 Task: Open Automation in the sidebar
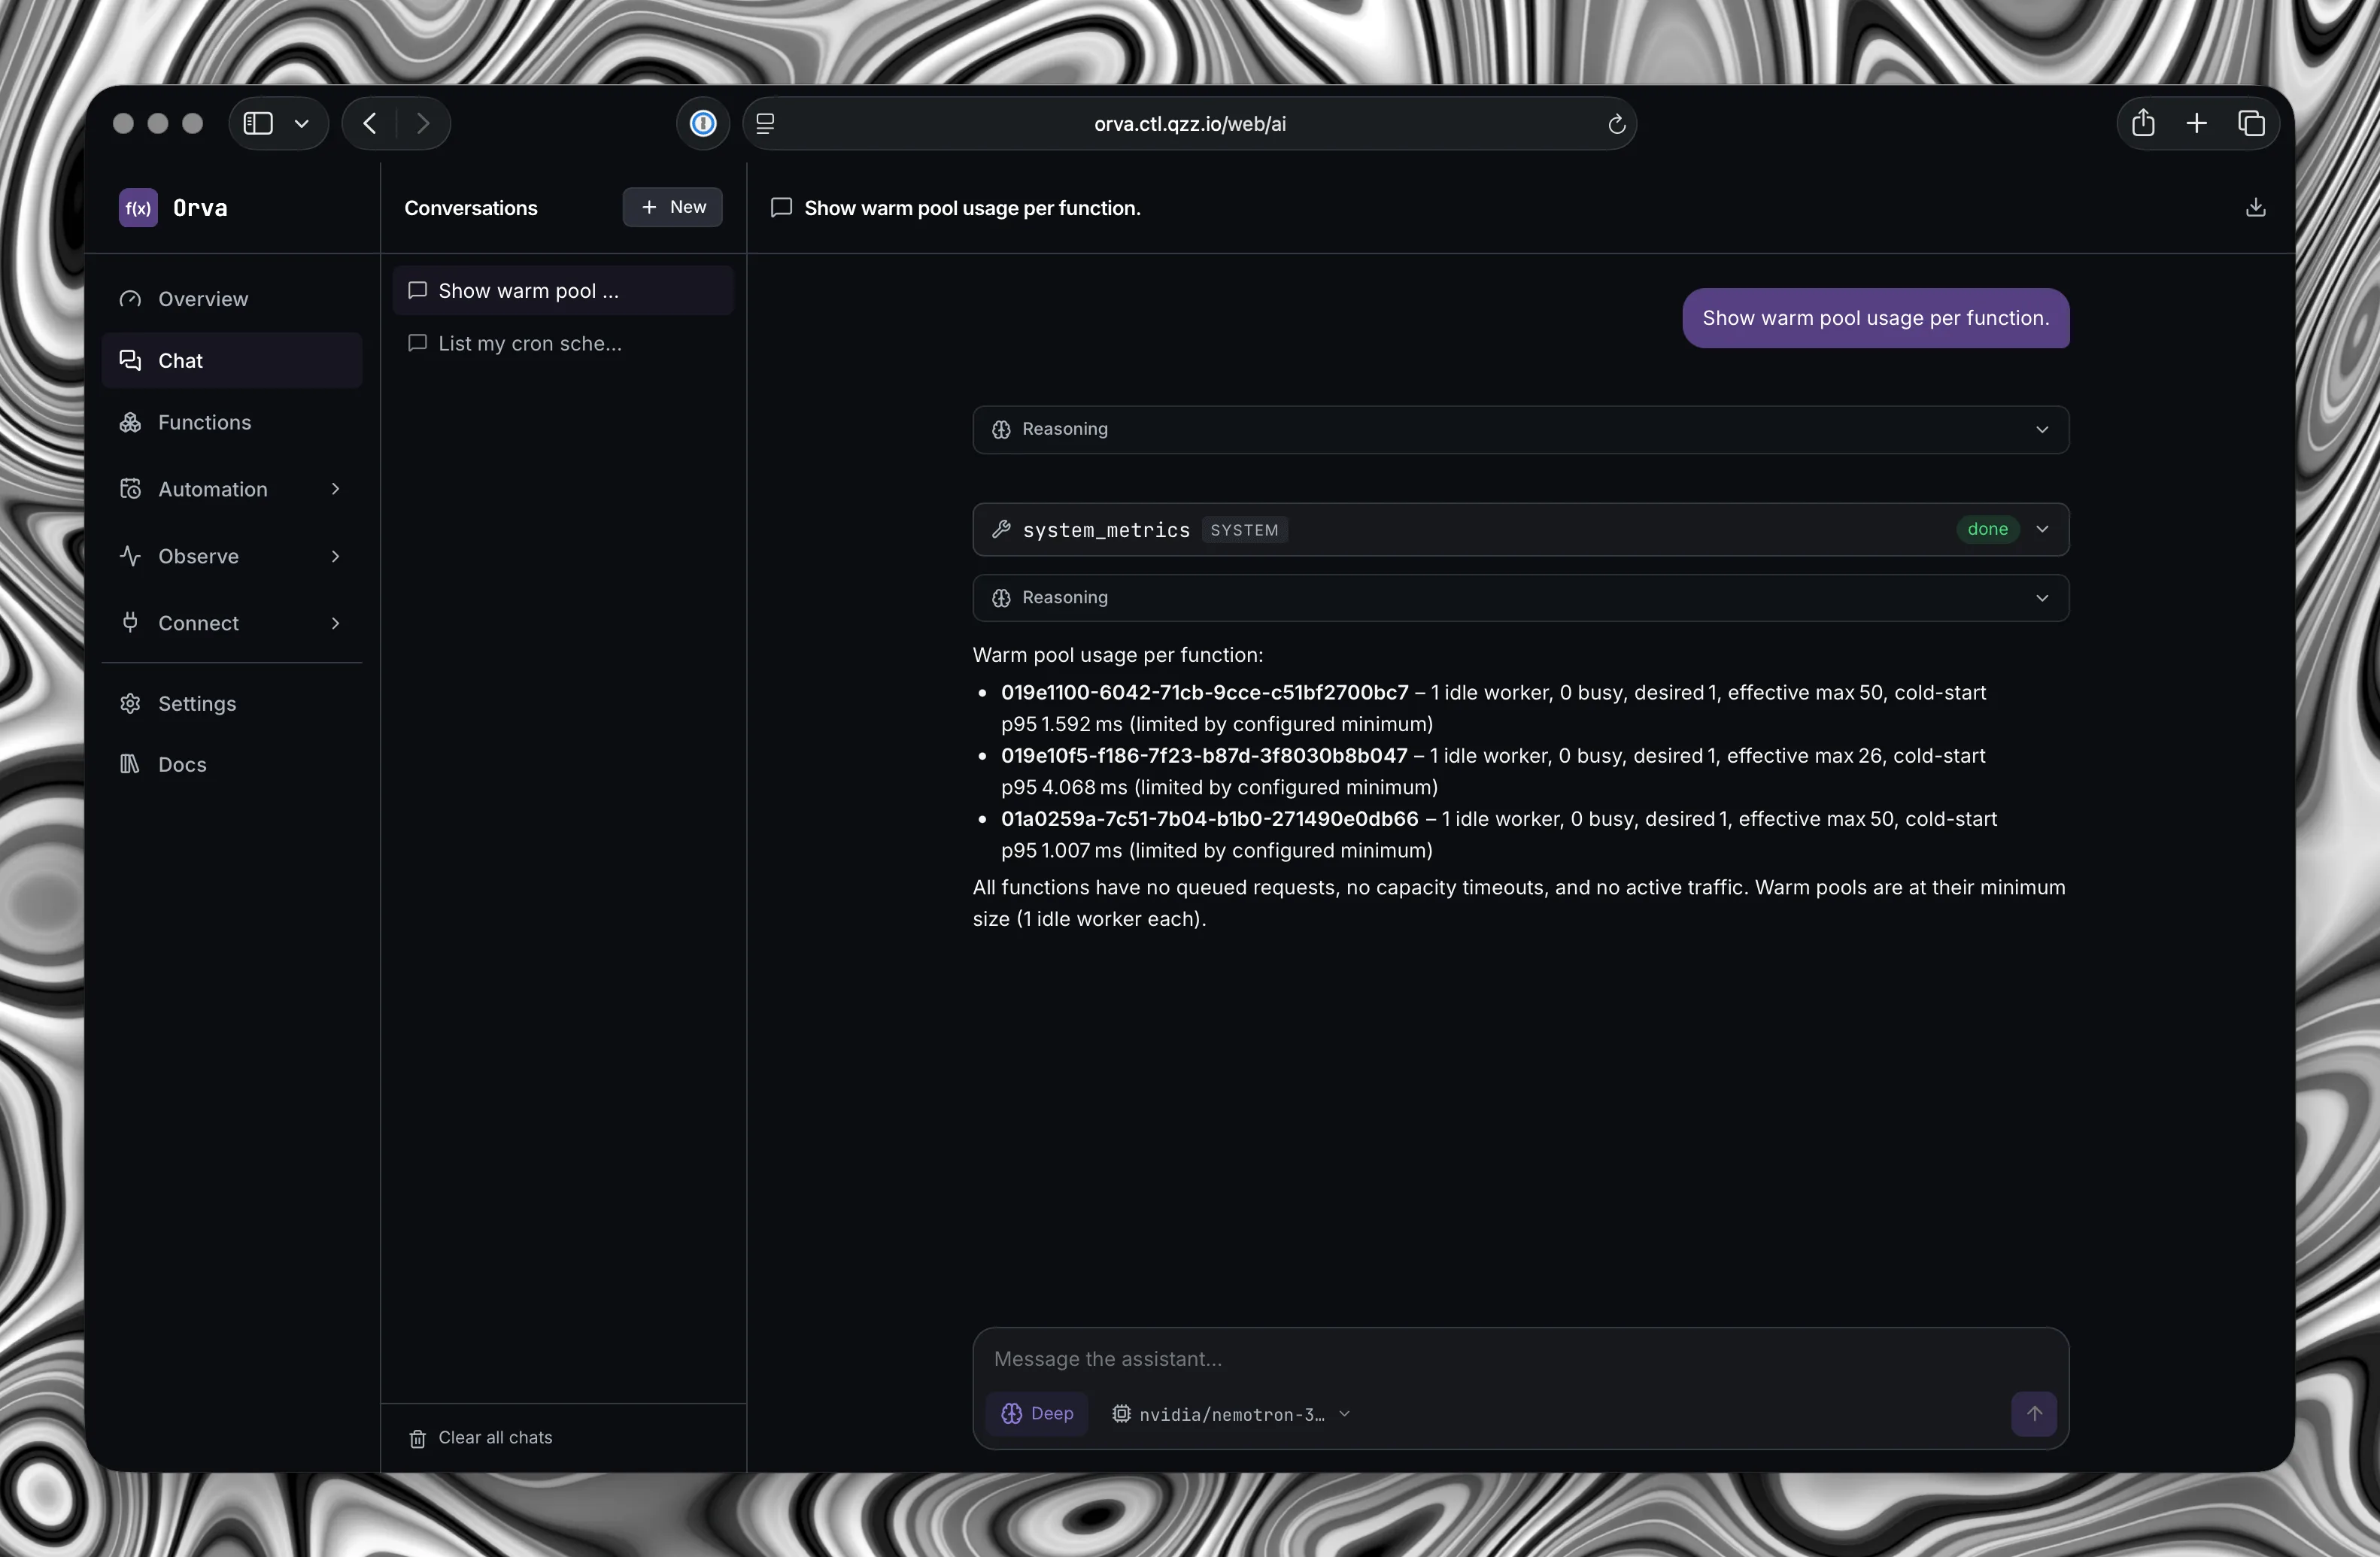(232, 489)
